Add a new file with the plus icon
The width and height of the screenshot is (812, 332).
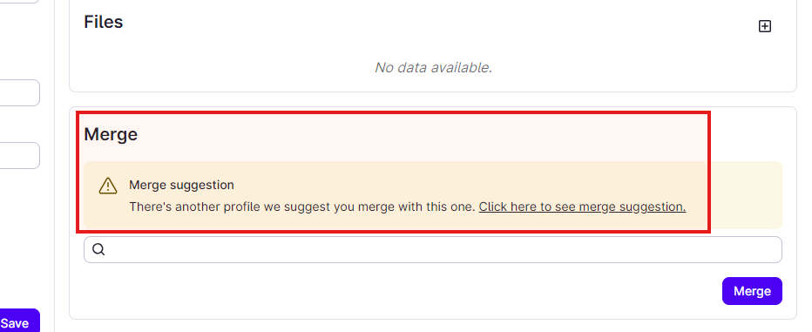point(764,26)
